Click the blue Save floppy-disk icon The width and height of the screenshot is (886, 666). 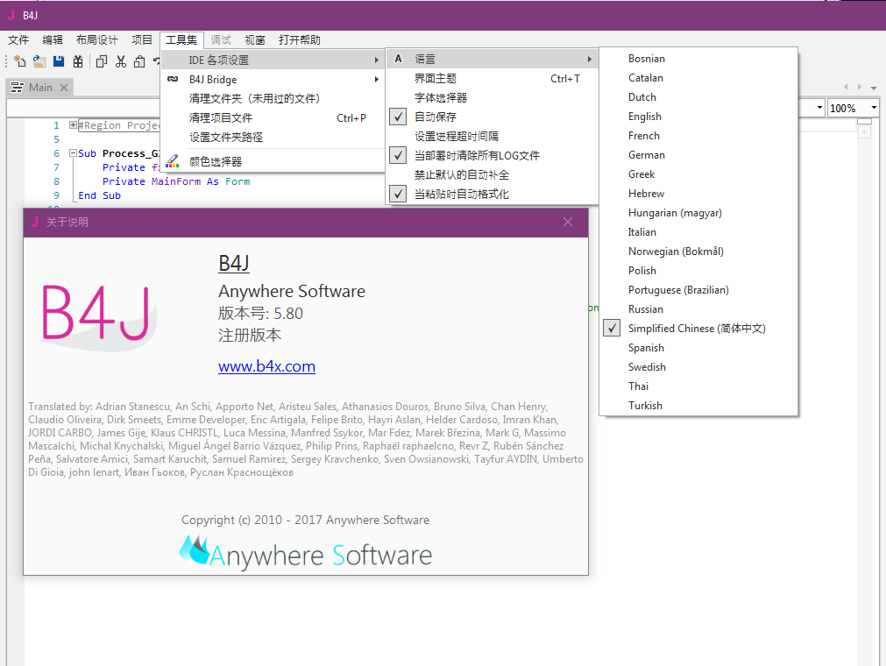(59, 61)
